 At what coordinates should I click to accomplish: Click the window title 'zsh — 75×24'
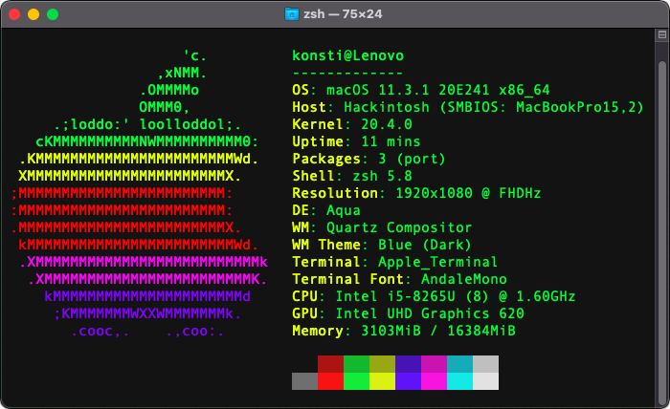(x=343, y=14)
